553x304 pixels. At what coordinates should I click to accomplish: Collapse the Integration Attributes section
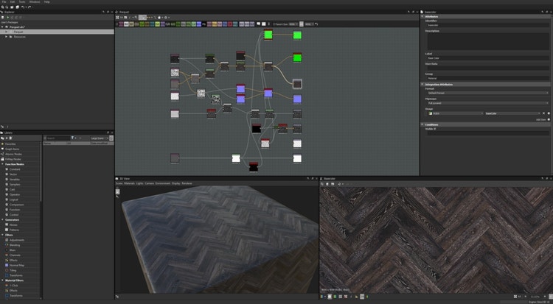pyautogui.click(x=422, y=84)
